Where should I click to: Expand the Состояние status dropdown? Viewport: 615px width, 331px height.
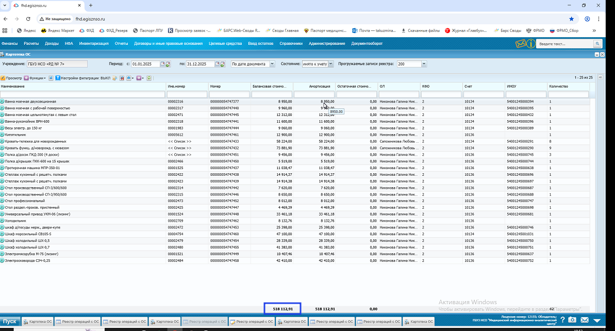point(331,64)
